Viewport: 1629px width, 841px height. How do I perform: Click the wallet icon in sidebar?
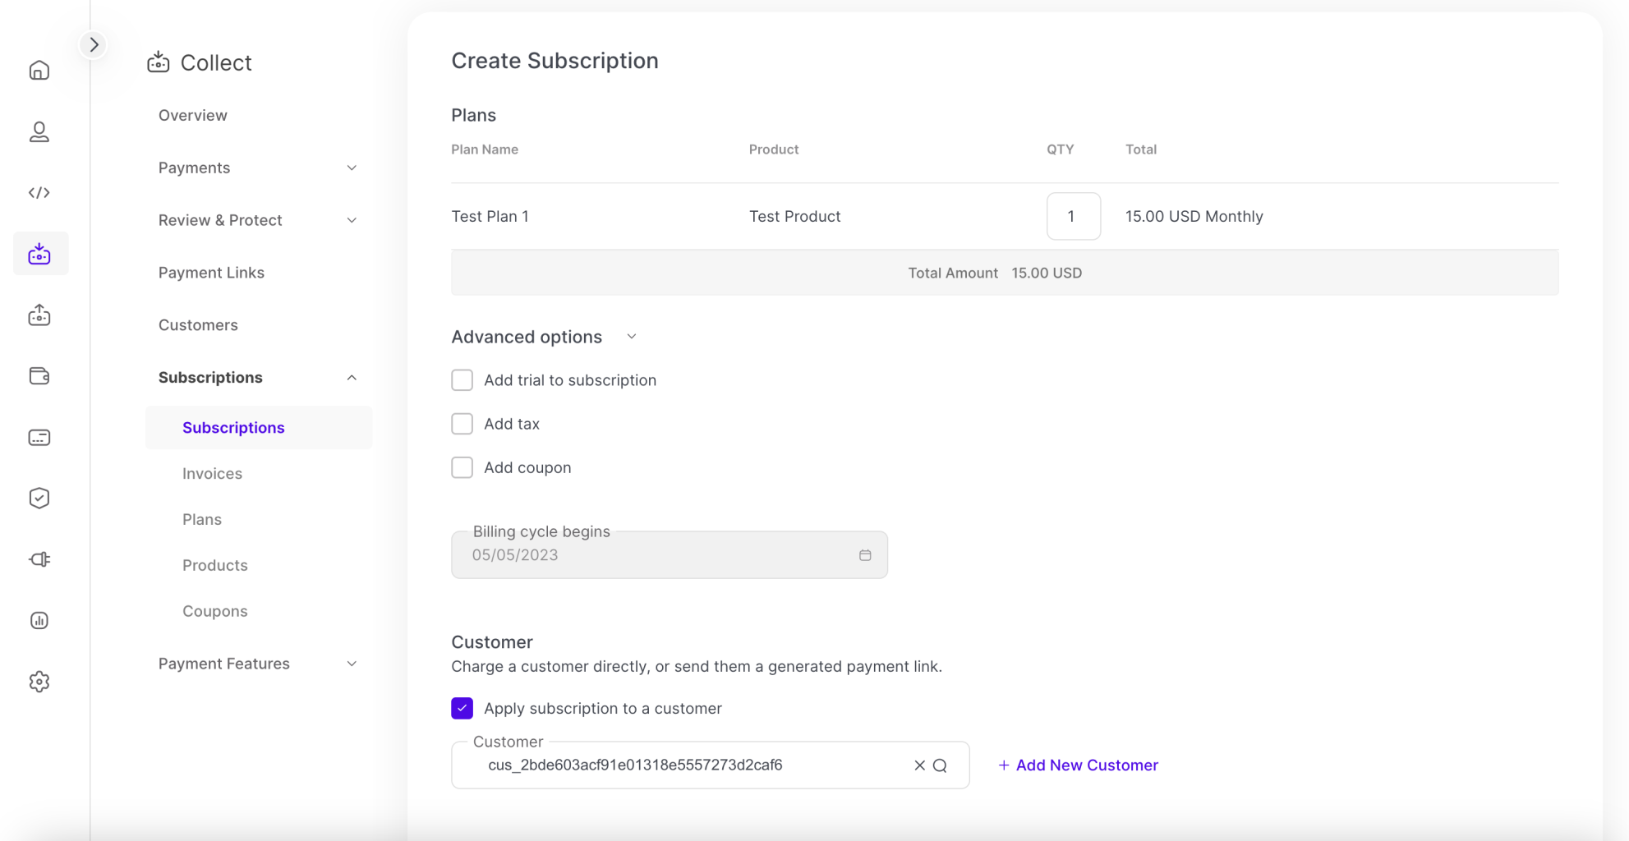coord(39,376)
